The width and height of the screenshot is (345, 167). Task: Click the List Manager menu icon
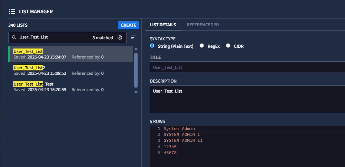pos(12,11)
